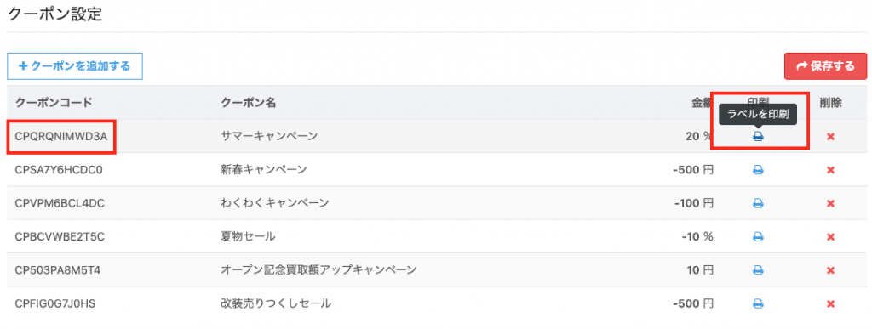Select coupon code CPQRQNIMWD3A
The image size is (872, 329).
click(61, 136)
